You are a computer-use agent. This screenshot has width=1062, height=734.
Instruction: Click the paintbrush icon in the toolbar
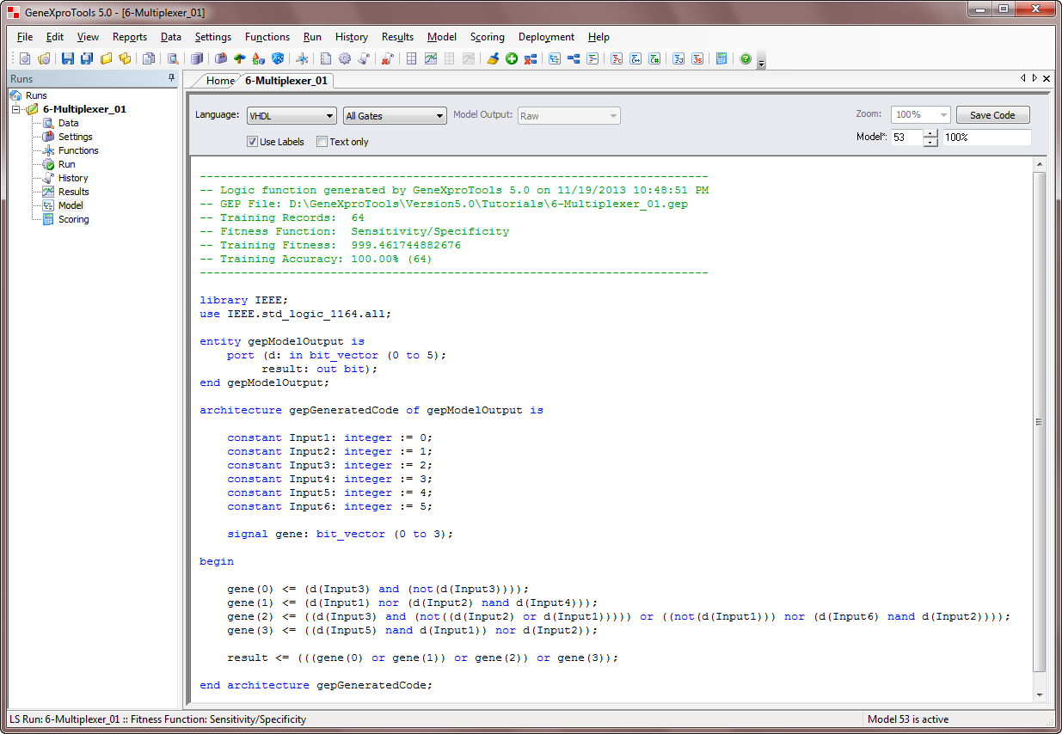point(493,58)
